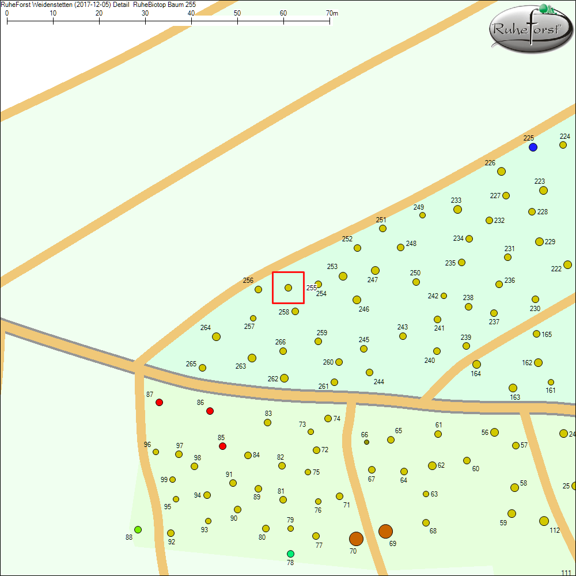Click yellow tree marker 112
This screenshot has width=576, height=576.
coord(544,521)
